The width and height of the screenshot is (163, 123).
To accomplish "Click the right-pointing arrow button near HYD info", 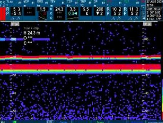I will tap(144, 13).
